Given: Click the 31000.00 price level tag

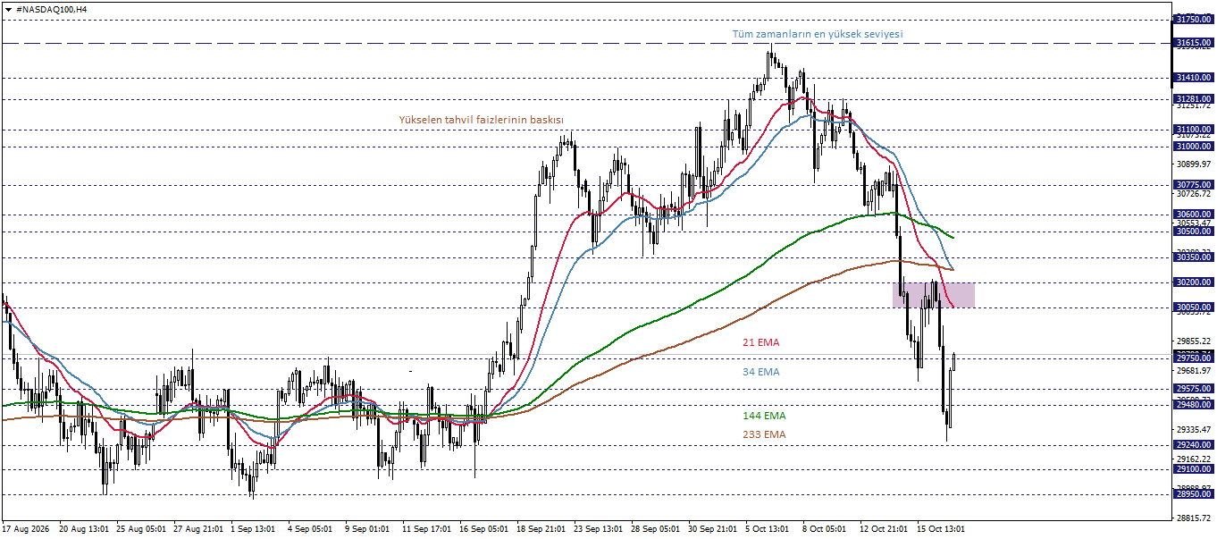Looking at the screenshot, I should pyautogui.click(x=1193, y=147).
